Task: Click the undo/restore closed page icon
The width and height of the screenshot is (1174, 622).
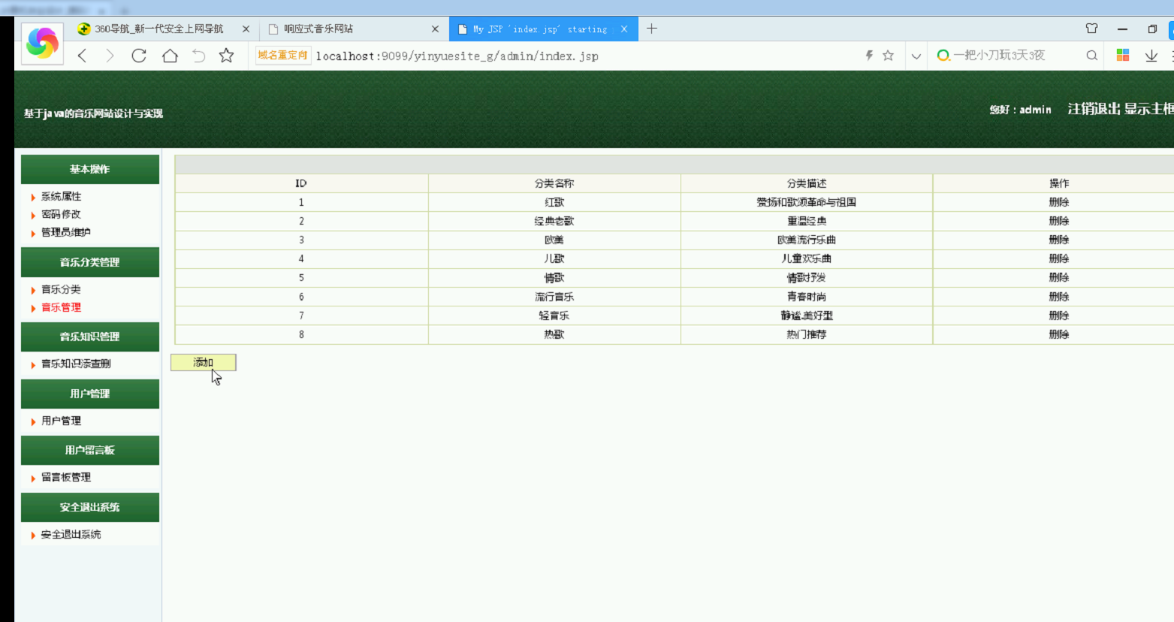Action: (x=198, y=56)
